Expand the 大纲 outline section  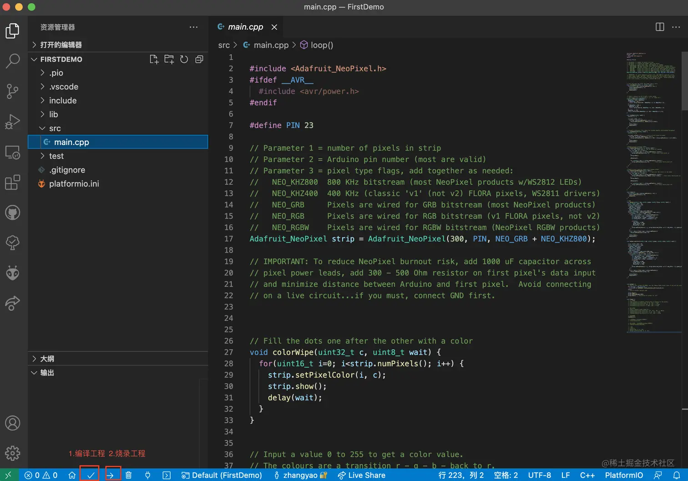click(x=117, y=359)
